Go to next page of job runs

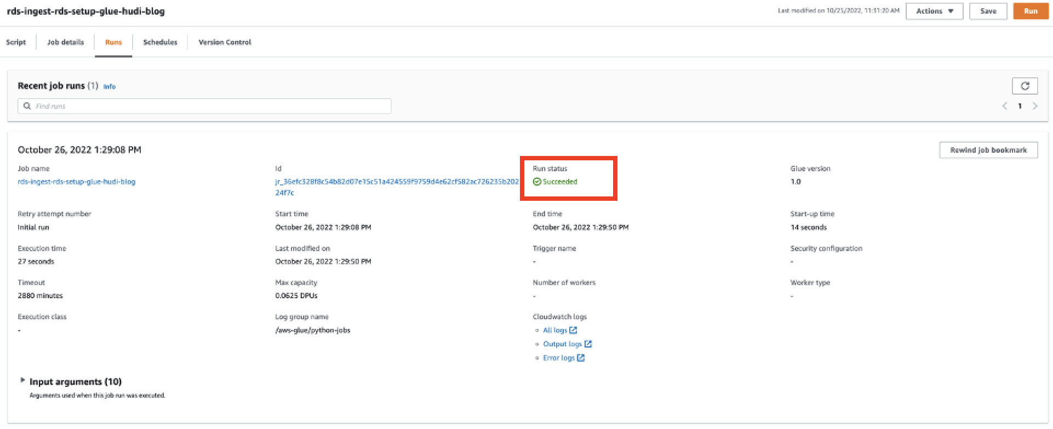pos(1035,106)
